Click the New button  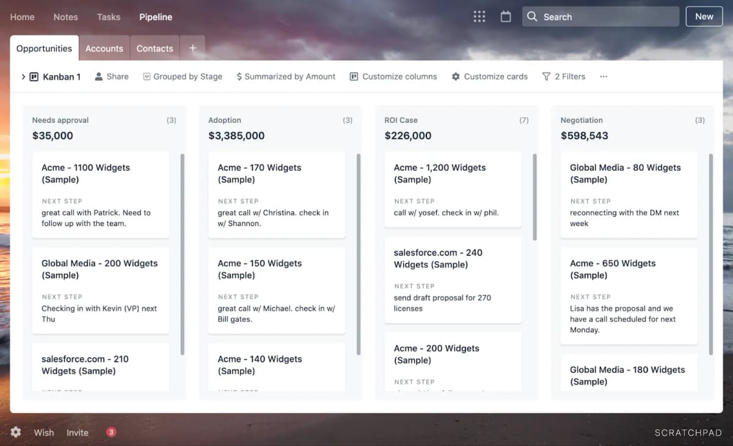[704, 16]
